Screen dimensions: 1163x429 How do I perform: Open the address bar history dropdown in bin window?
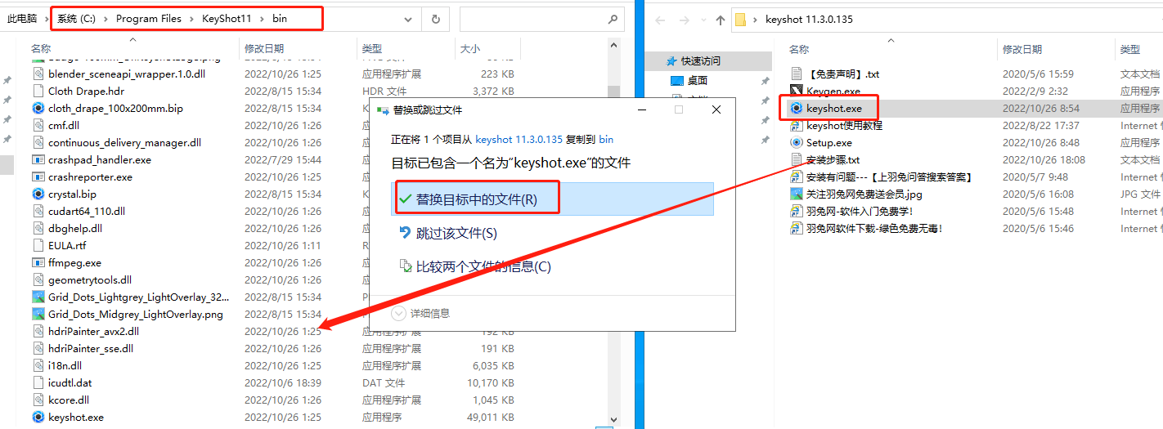tap(408, 19)
